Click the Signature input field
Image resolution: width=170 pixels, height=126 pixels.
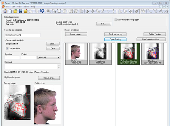pos(12,58)
